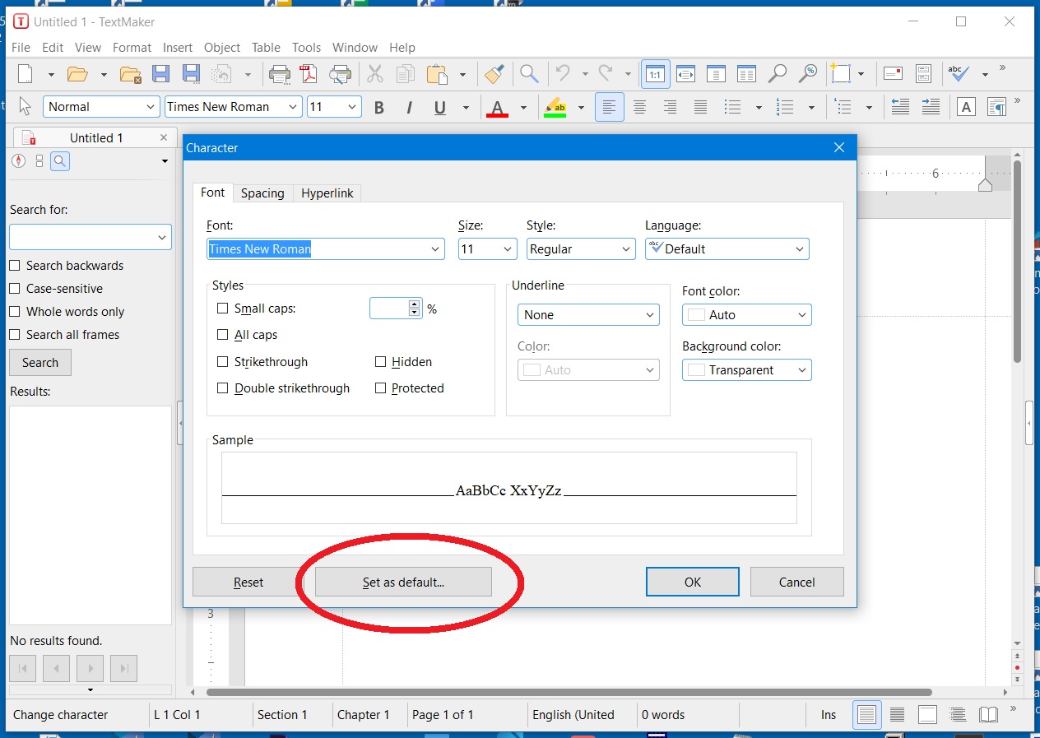Viewport: 1040px width, 738px height.
Task: Check the Strikethrough option
Action: [x=222, y=362]
